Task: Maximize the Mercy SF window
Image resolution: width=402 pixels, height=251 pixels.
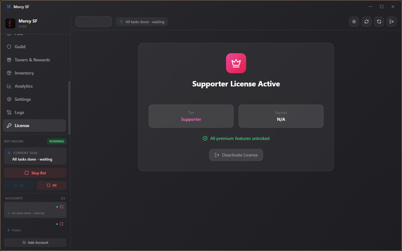Action: point(382,7)
